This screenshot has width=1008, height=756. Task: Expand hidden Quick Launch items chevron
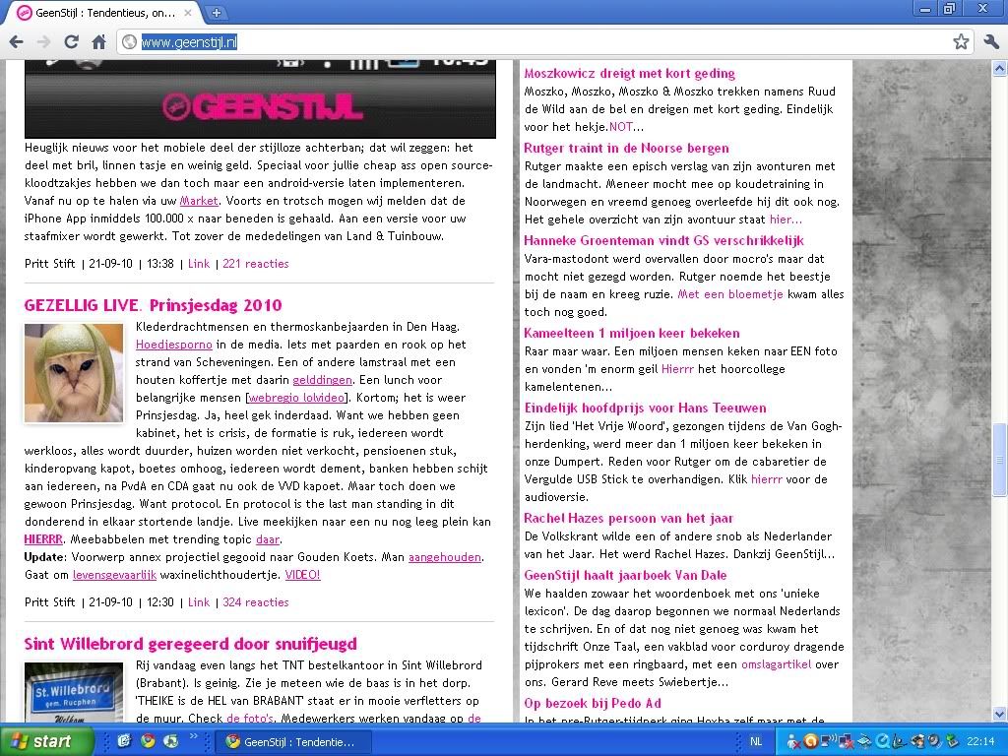pyautogui.click(x=194, y=736)
